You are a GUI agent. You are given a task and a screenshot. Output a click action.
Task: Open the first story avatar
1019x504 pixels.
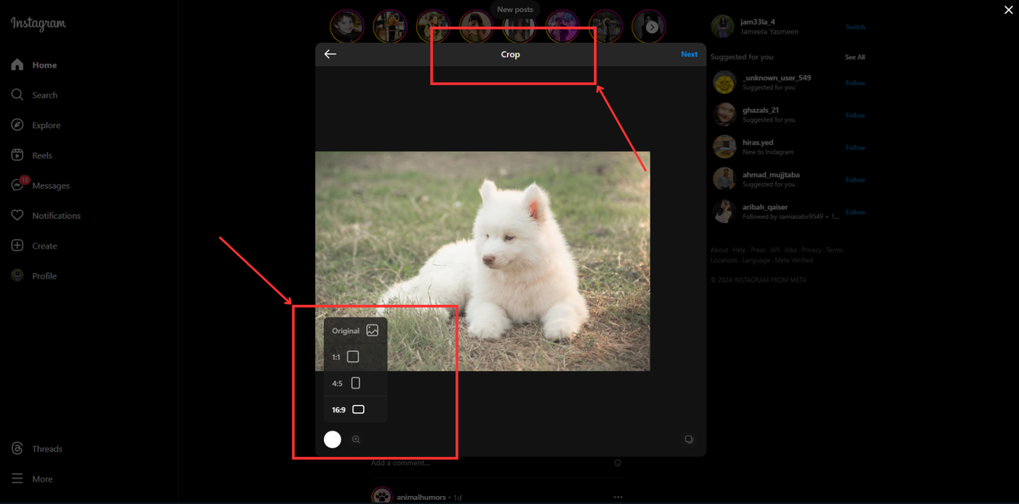[x=347, y=27]
